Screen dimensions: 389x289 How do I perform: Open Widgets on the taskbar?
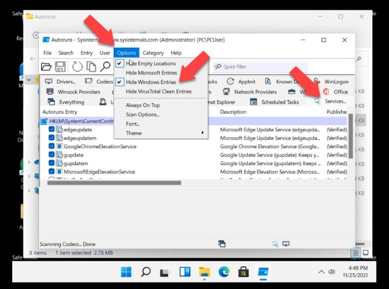coord(185,272)
